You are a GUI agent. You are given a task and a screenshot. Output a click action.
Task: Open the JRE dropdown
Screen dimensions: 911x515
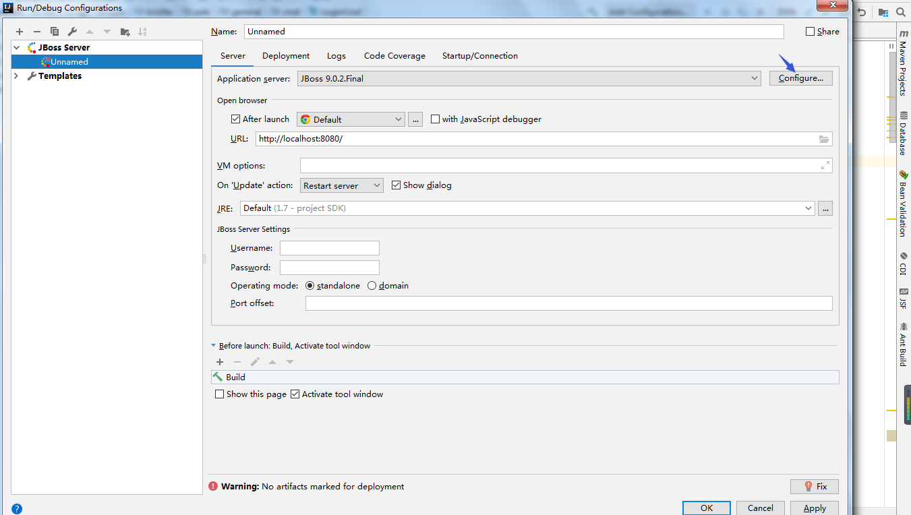coord(527,208)
